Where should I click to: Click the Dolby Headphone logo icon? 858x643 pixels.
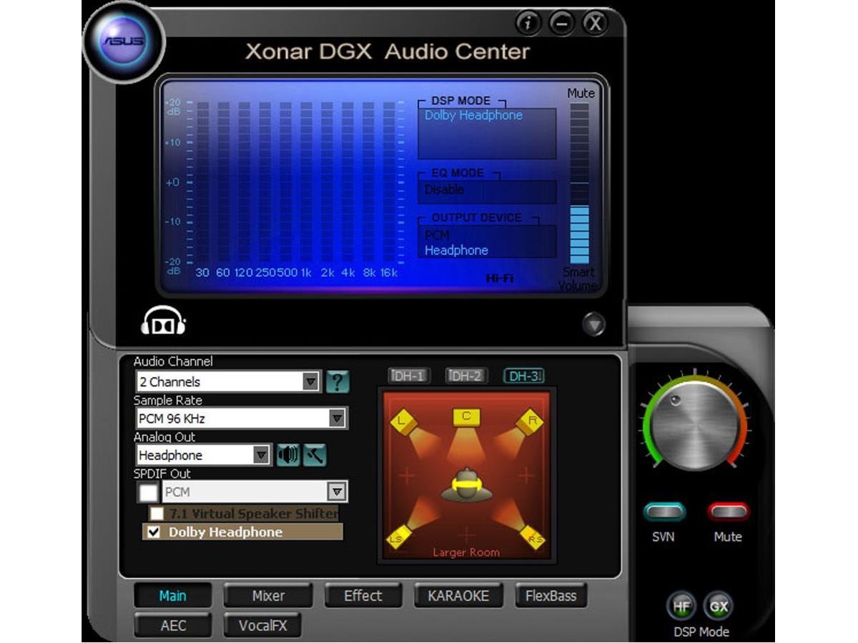(x=163, y=321)
